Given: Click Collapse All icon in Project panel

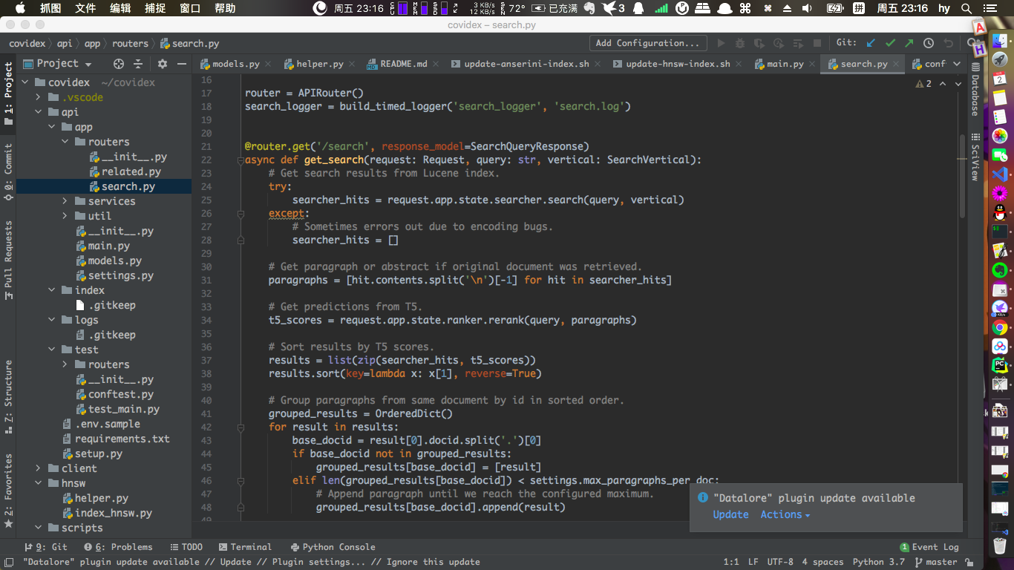Looking at the screenshot, I should 139,64.
